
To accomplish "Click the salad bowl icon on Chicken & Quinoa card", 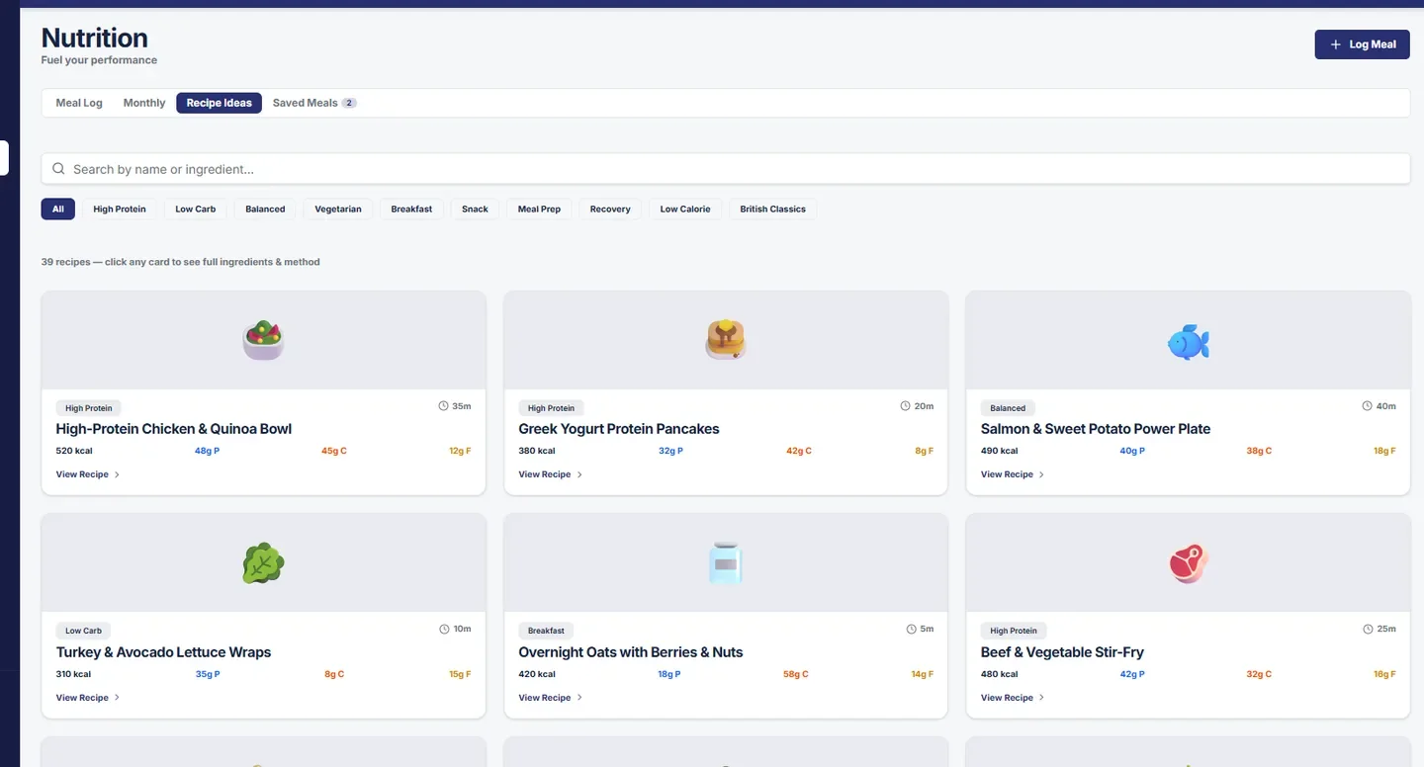I will pos(263,340).
